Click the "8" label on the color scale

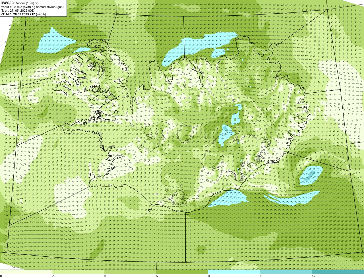click(x=209, y=276)
